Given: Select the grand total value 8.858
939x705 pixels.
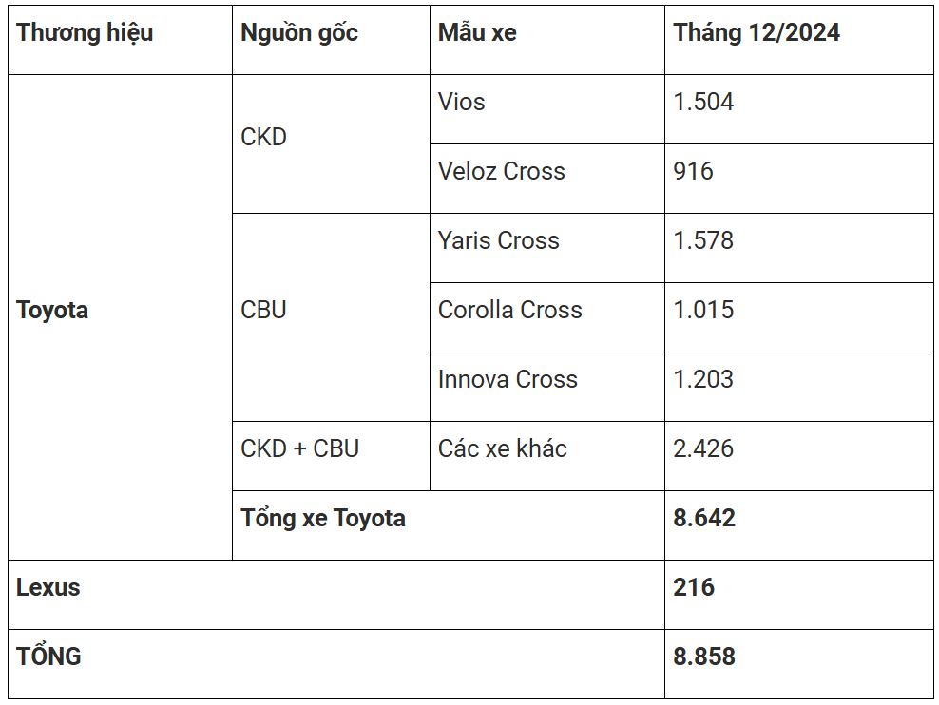Looking at the screenshot, I should 704,657.
